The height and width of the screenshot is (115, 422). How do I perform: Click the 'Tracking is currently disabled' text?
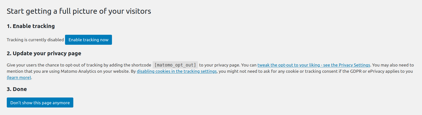pyautogui.click(x=35, y=40)
